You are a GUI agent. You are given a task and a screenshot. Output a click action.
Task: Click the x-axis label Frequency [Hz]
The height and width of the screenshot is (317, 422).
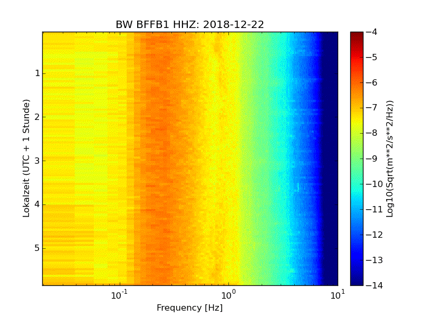point(190,308)
